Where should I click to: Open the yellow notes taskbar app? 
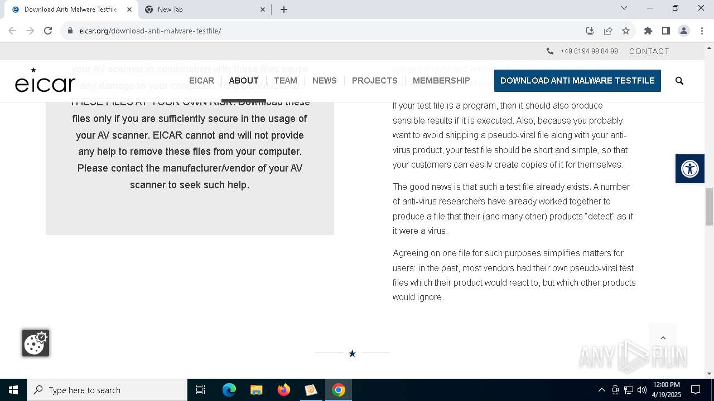[x=311, y=390]
